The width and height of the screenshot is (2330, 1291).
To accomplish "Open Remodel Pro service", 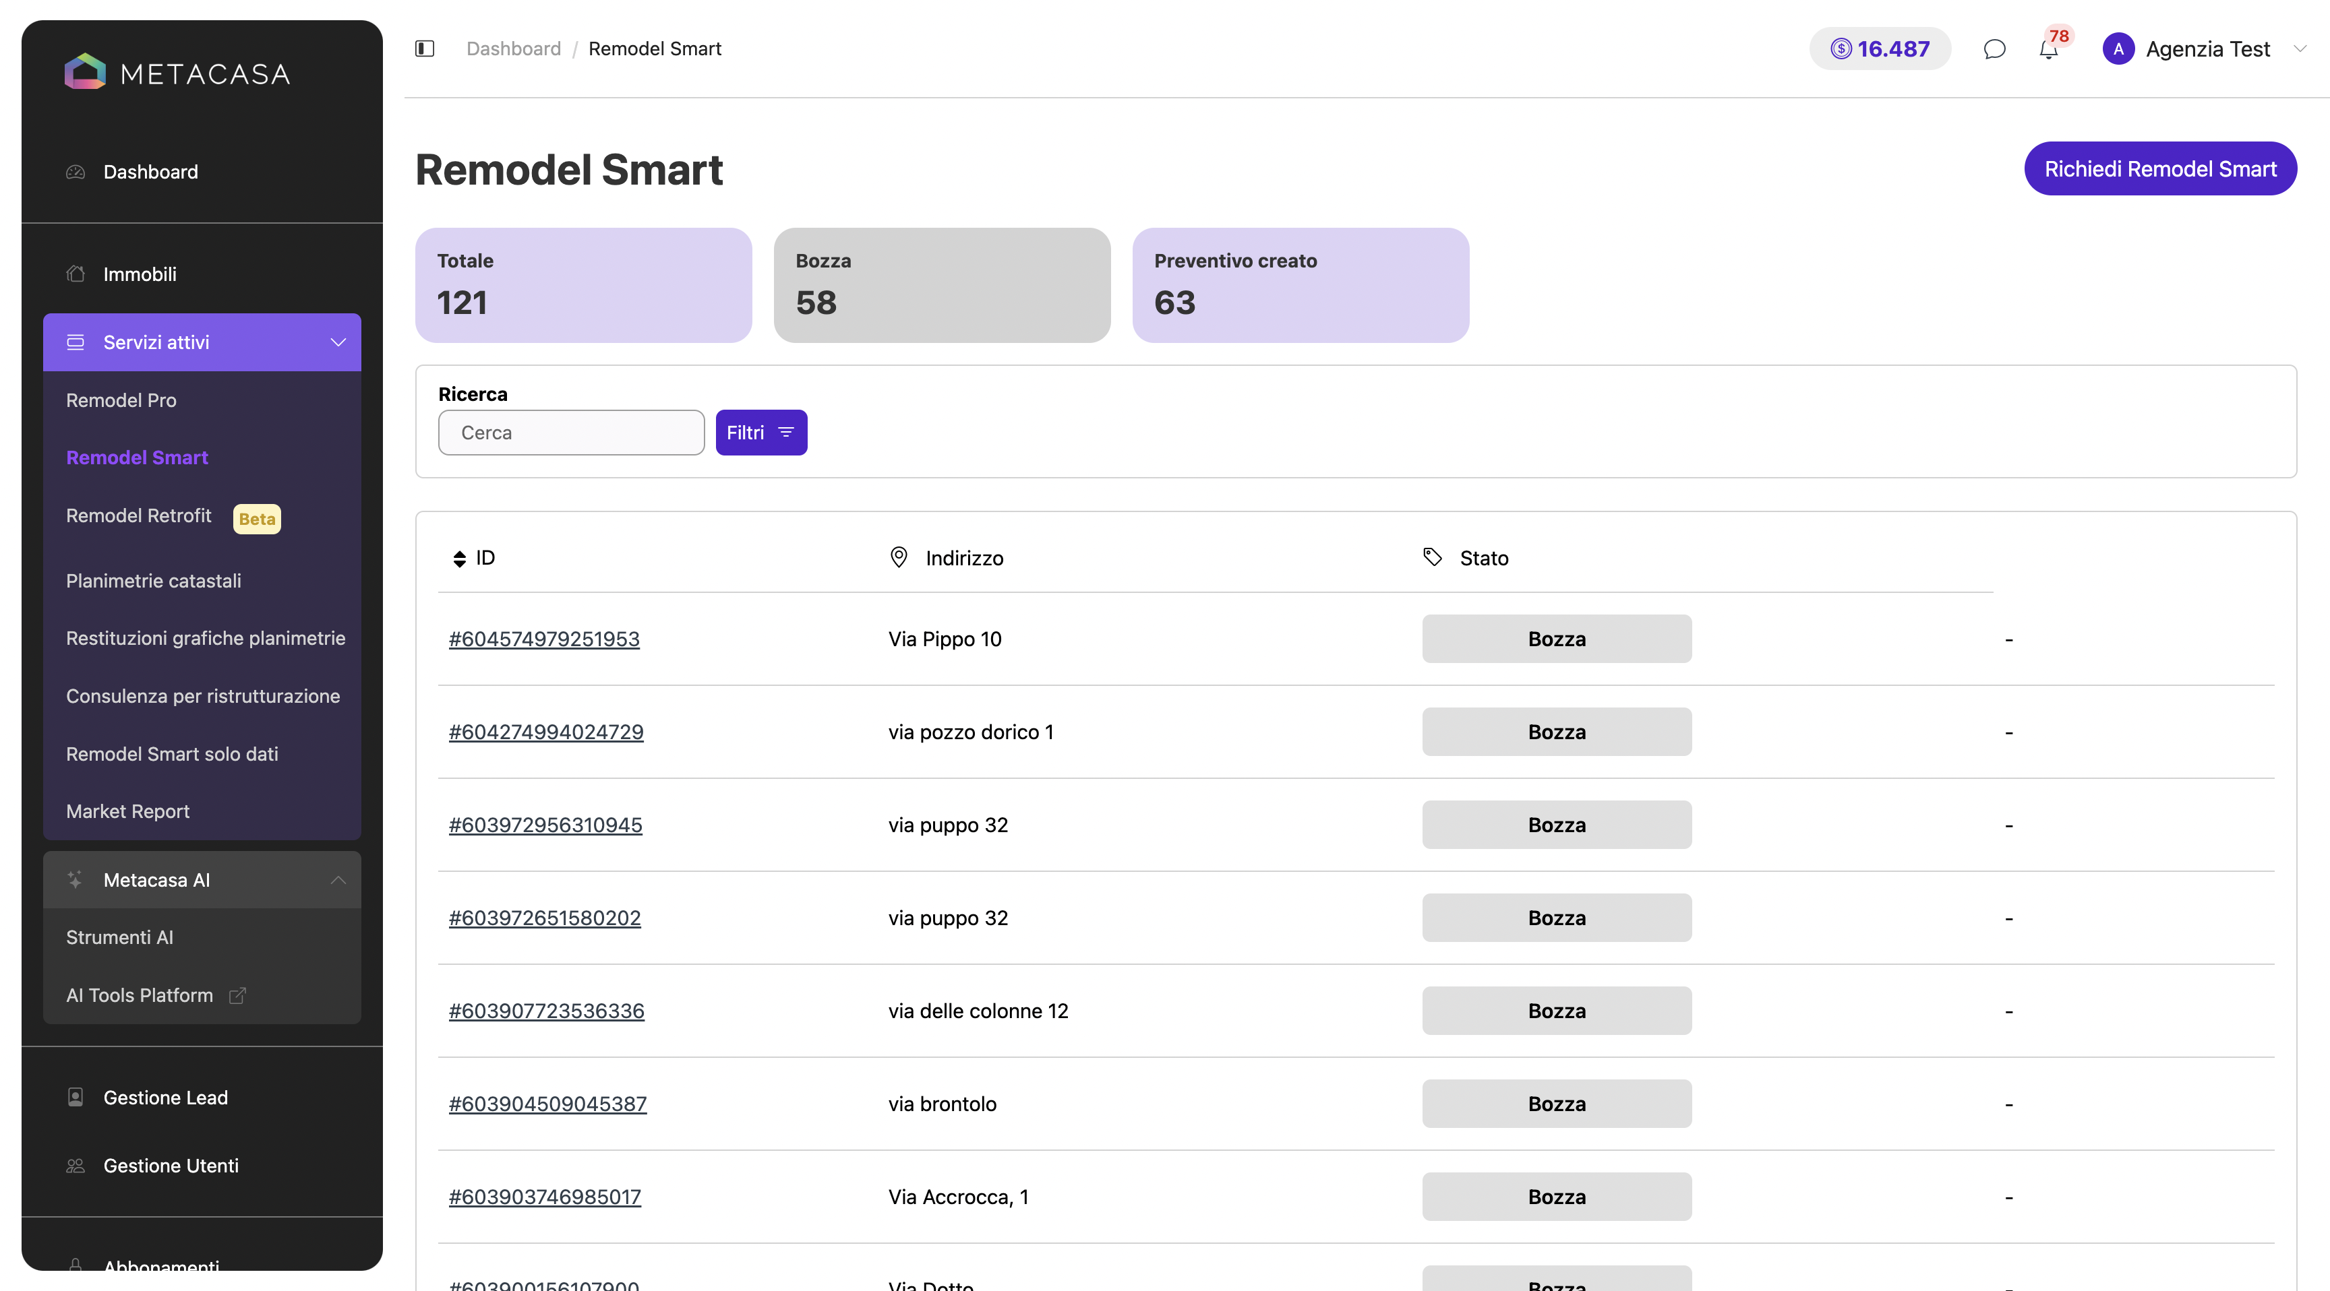I will click(x=121, y=400).
